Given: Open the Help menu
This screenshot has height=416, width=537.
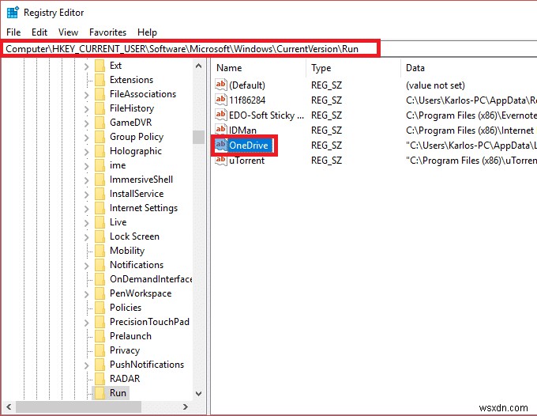Looking at the screenshot, I should [x=147, y=32].
